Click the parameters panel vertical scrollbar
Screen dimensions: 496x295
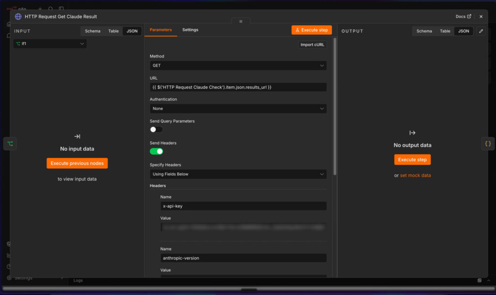pos(335,107)
